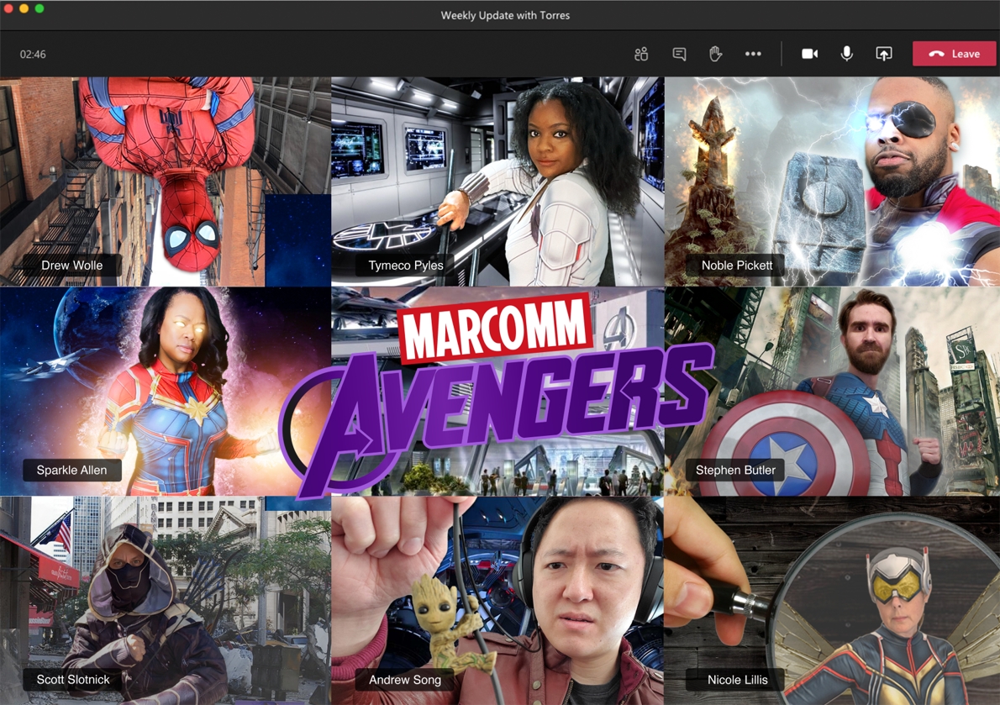This screenshot has height=705, width=1000.
Task: Click the Nicole Lillis name label
Action: [737, 680]
